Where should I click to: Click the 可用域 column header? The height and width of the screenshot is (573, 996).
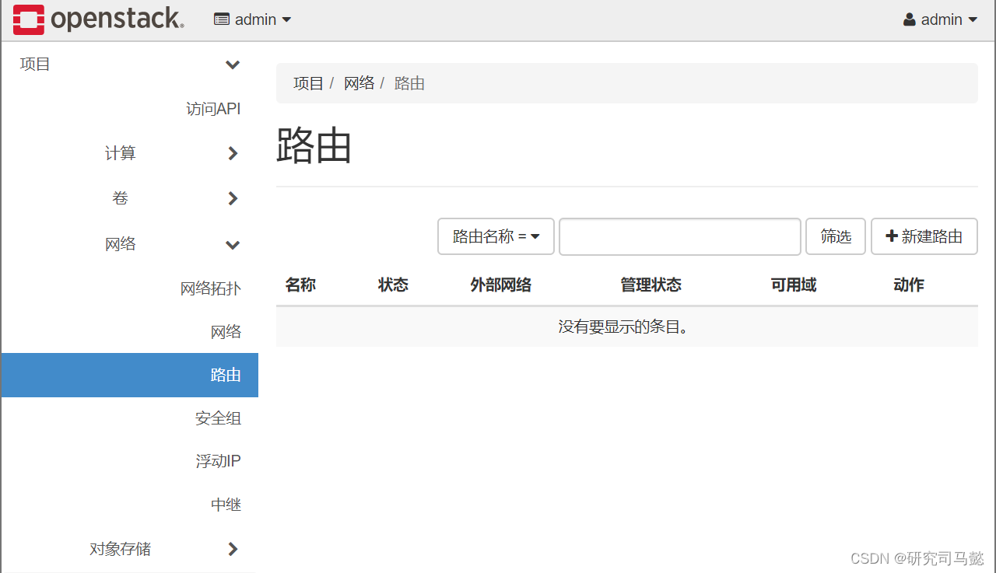point(793,285)
